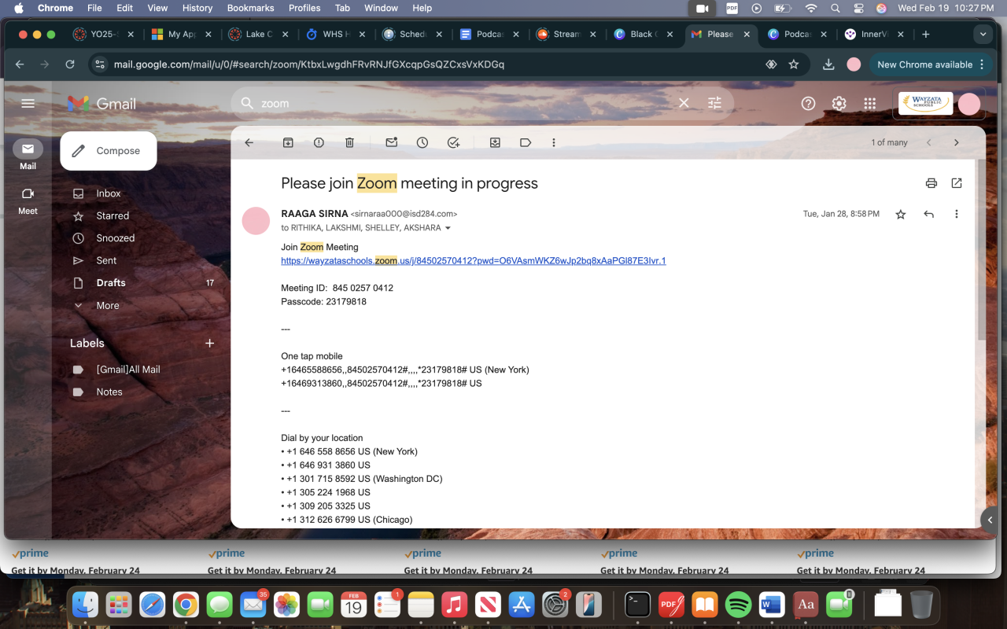Open Terminal from the Dock
This screenshot has width=1007, height=629.
[x=637, y=605]
